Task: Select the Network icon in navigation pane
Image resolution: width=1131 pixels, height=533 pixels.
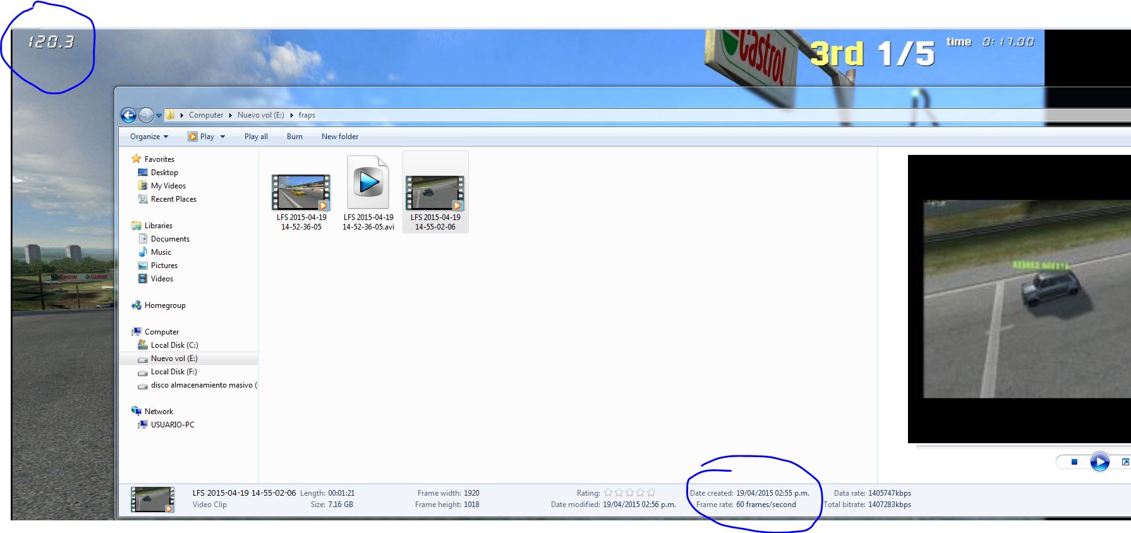Action: pyautogui.click(x=136, y=411)
